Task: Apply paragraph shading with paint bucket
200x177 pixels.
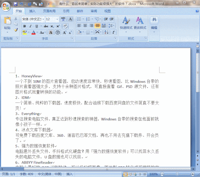Action: (79, 33)
